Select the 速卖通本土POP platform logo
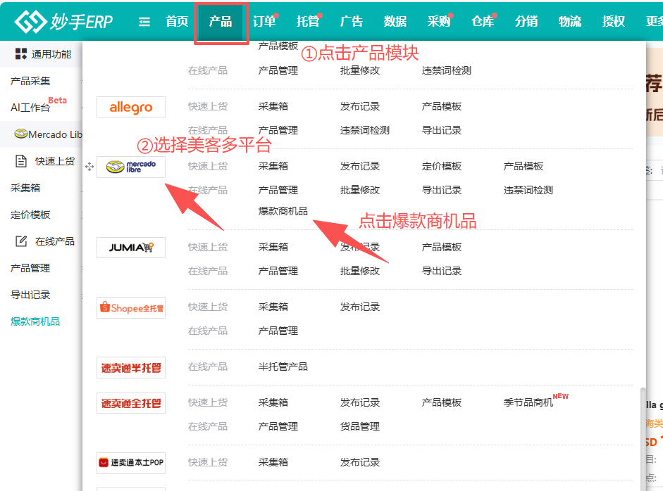This screenshot has width=663, height=491. coord(130,463)
